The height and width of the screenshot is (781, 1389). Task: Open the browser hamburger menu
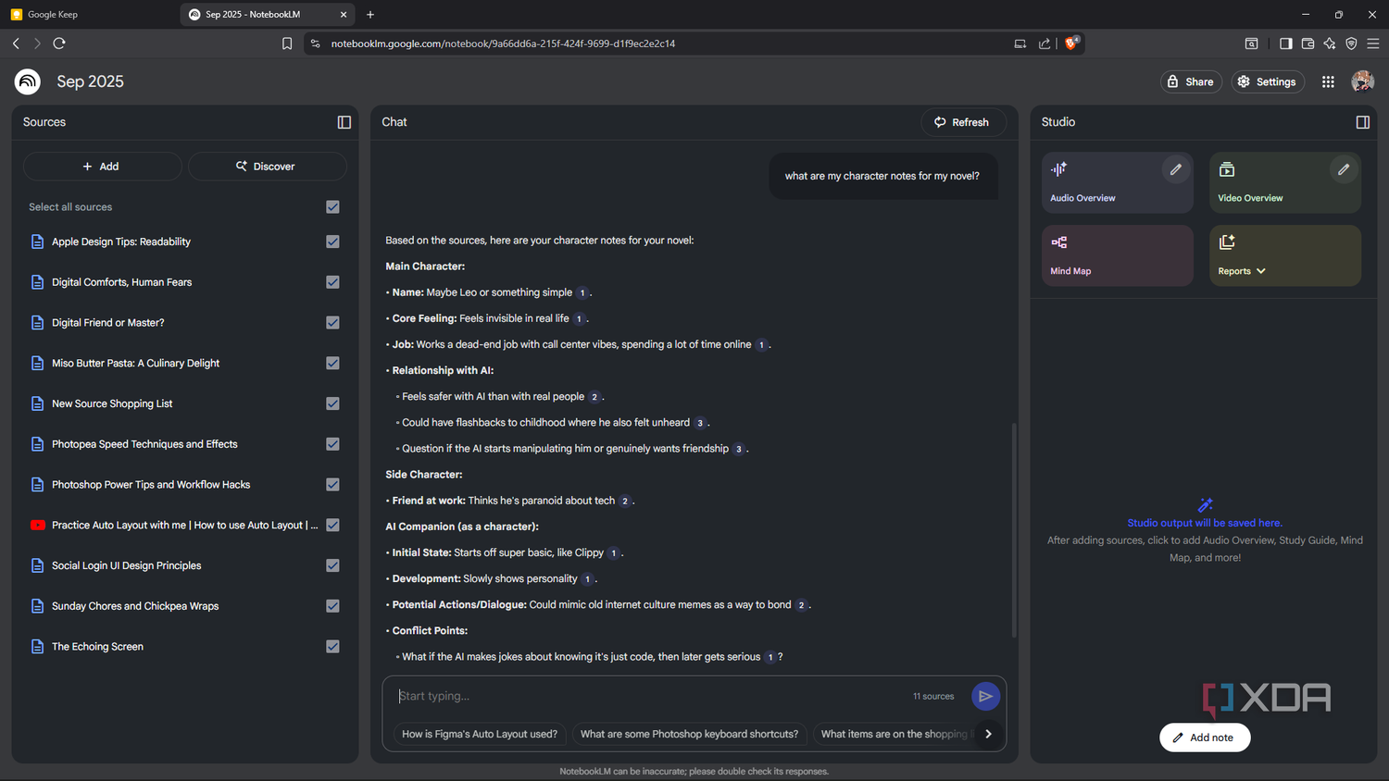point(1373,43)
